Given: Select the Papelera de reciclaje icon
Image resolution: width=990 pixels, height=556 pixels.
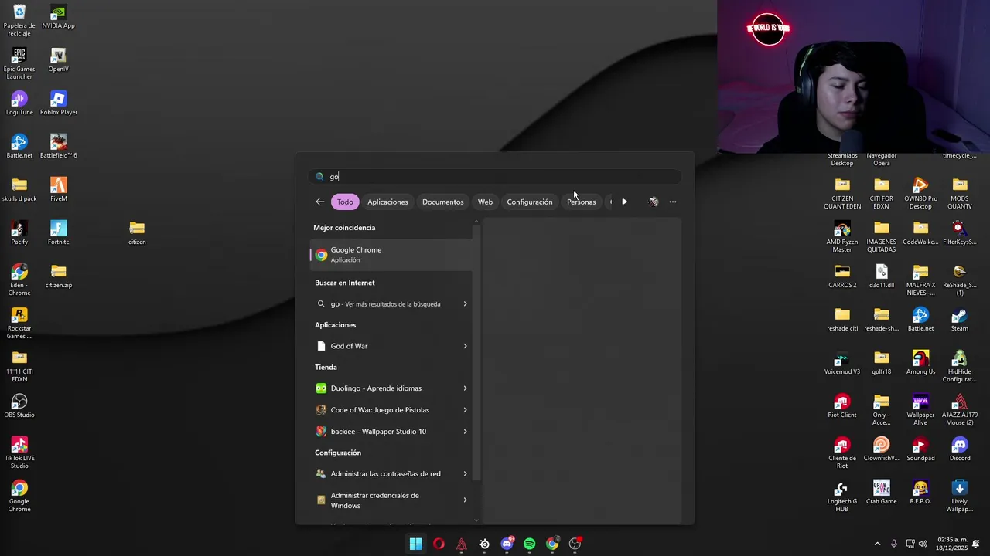Looking at the screenshot, I should [x=19, y=21].
